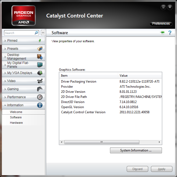The height and width of the screenshot is (177, 177).
Task: Select the Provider row
Action: [111, 87]
